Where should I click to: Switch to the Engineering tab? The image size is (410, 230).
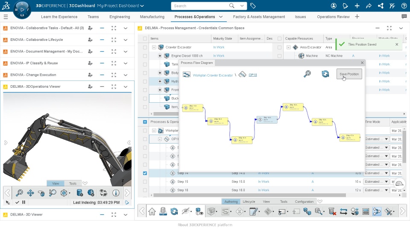pyautogui.click(x=120, y=17)
